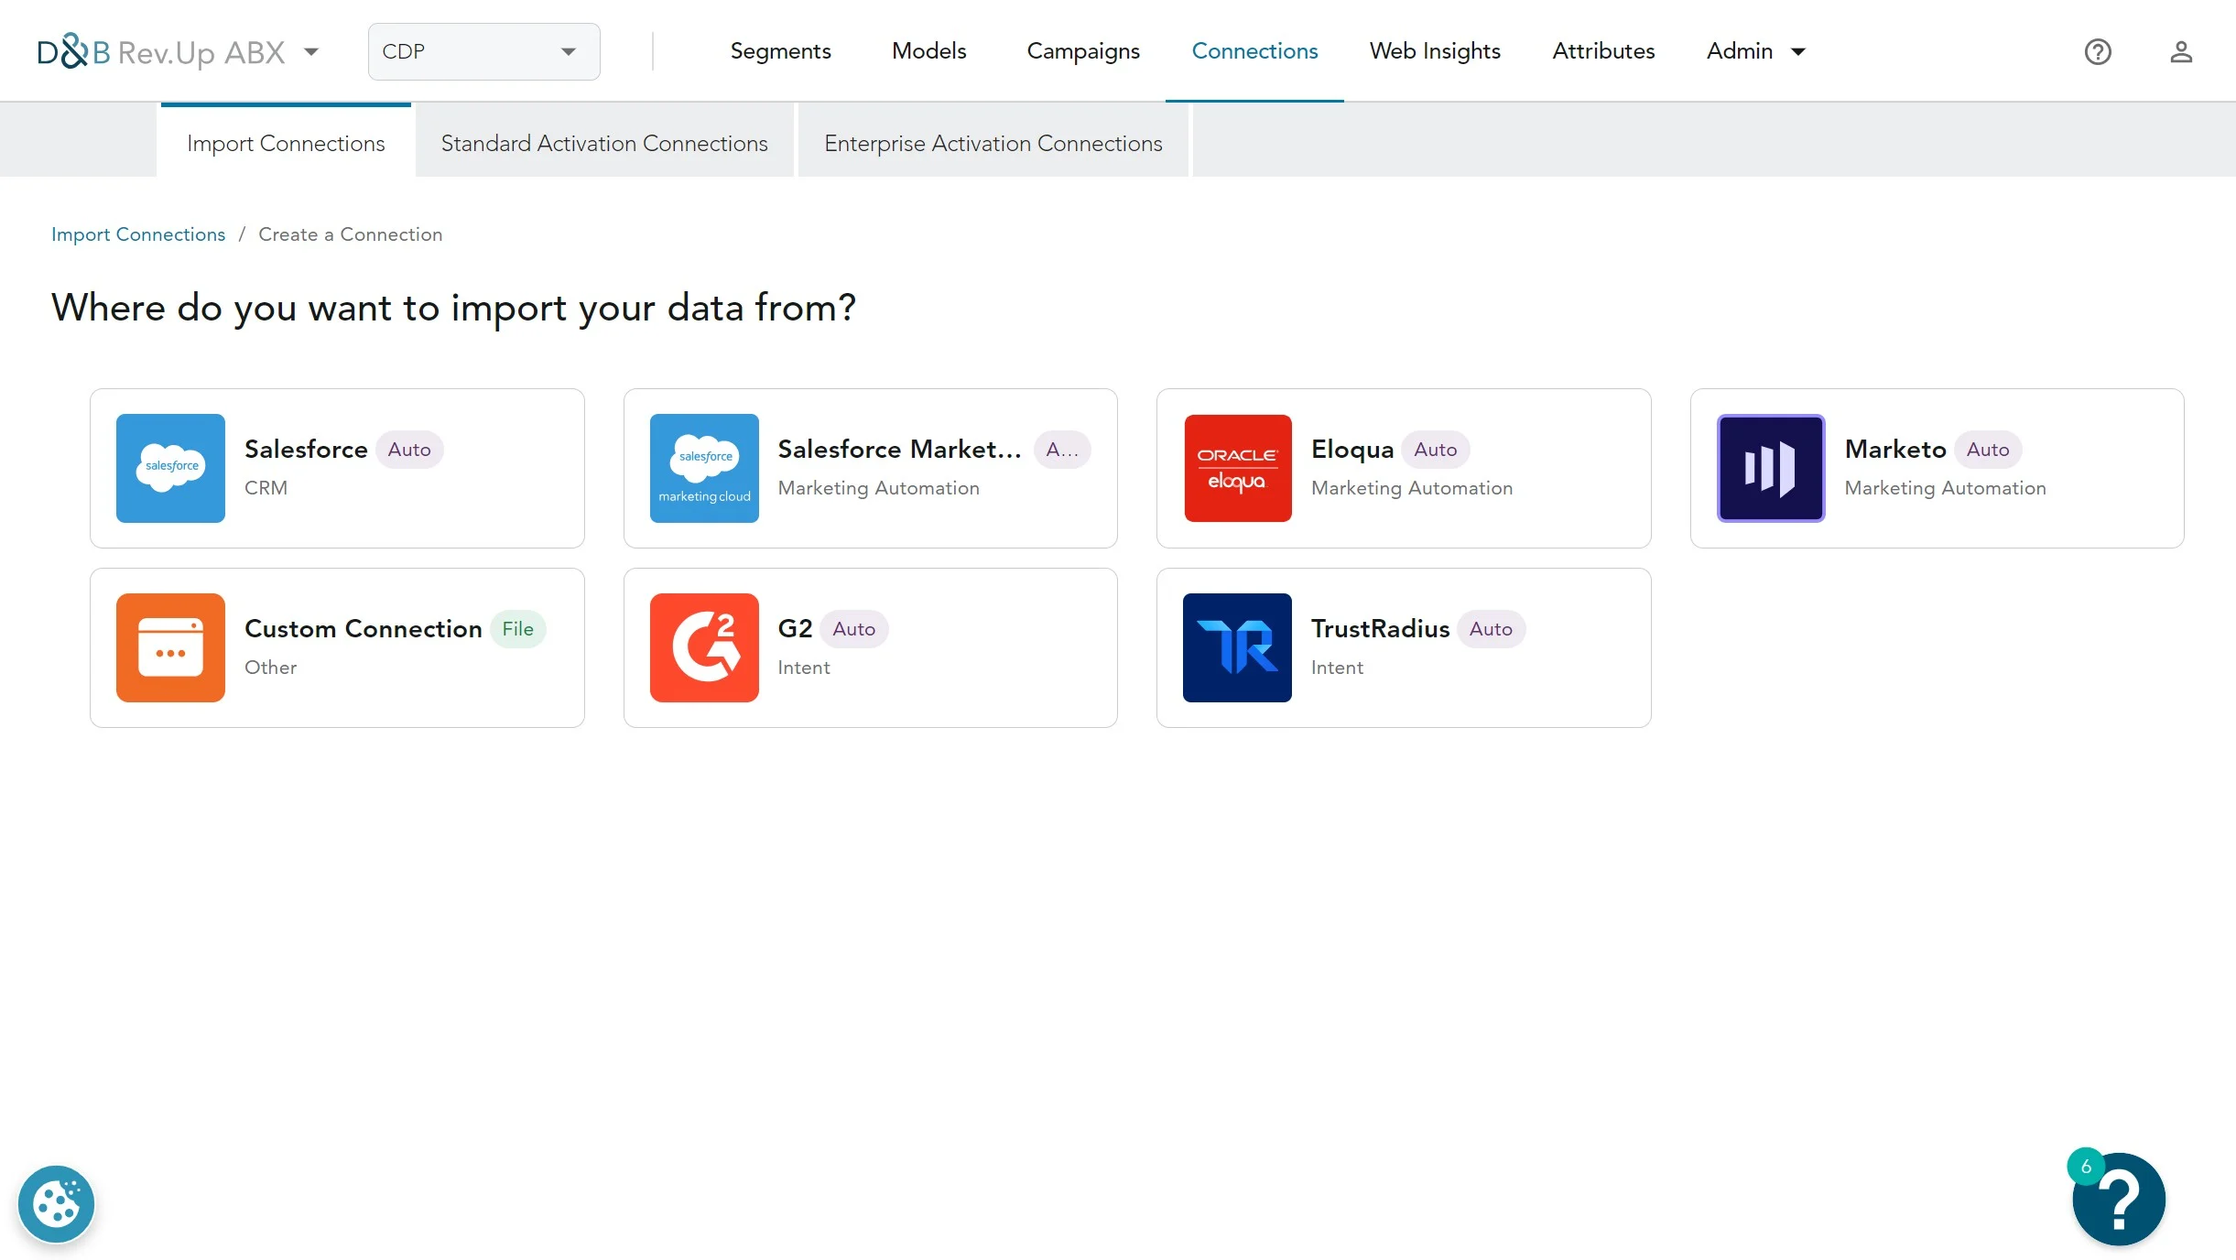Click the Auto badge beside TrustRadius
The image size is (2236, 1260).
click(1491, 628)
